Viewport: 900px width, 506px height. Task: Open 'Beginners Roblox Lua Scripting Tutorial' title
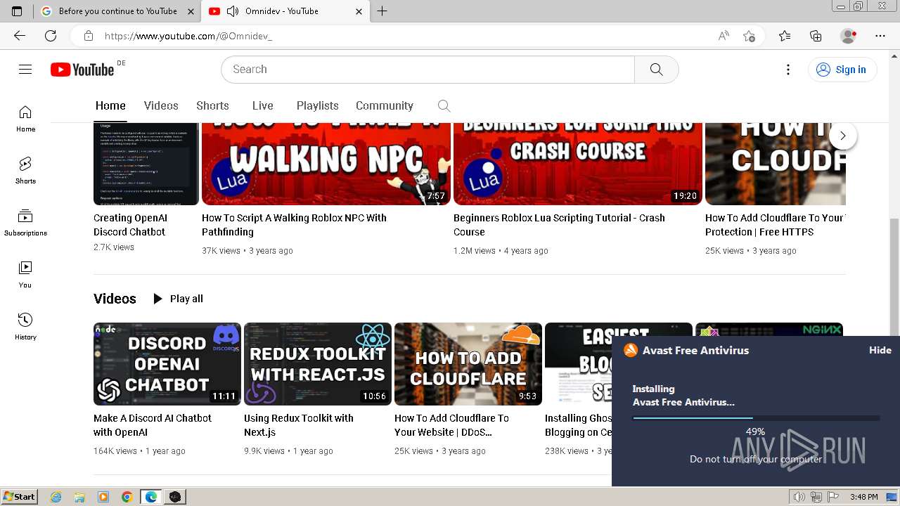click(x=559, y=225)
